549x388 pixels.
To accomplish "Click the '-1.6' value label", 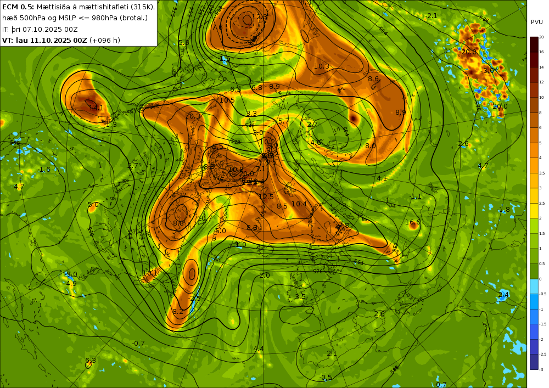I will pos(44,170).
